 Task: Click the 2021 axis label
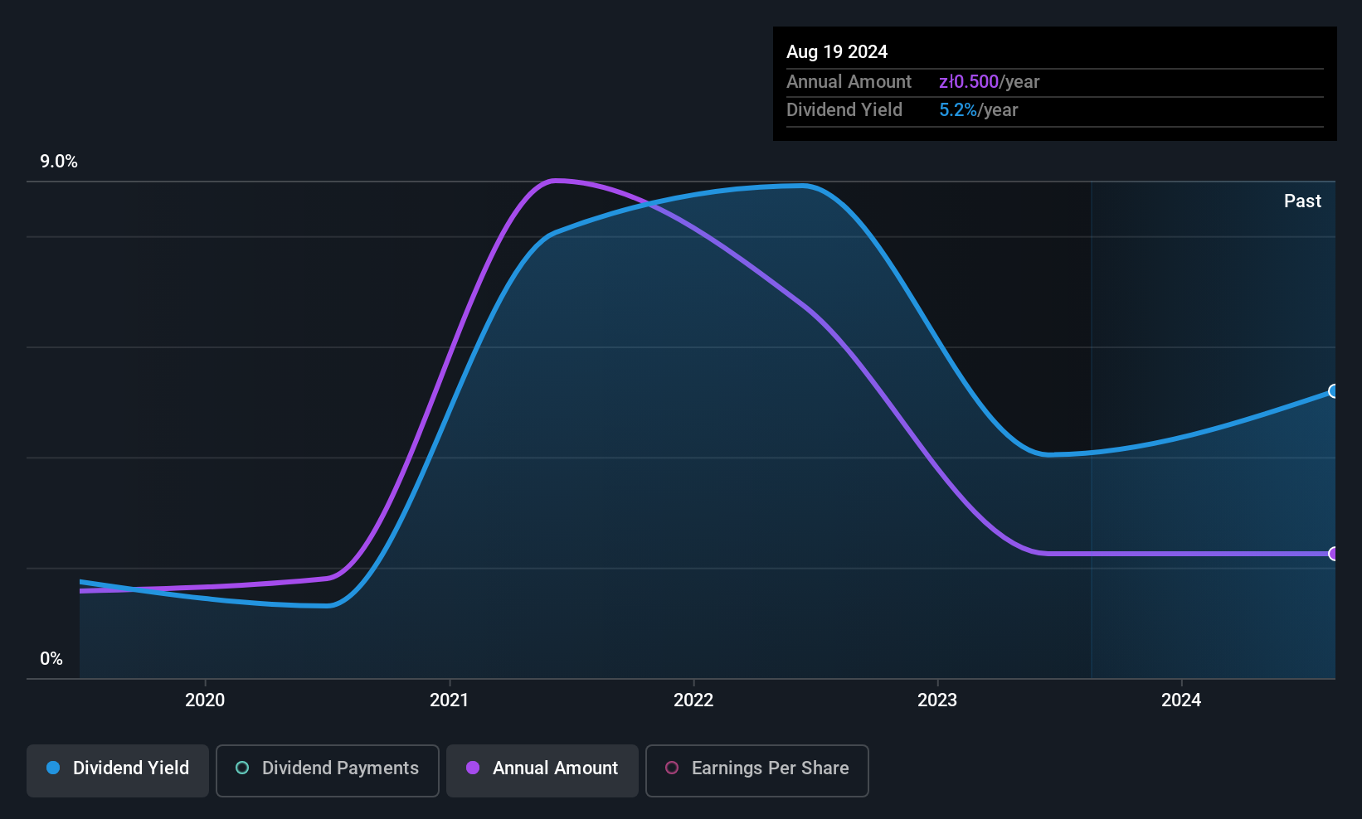(x=450, y=700)
